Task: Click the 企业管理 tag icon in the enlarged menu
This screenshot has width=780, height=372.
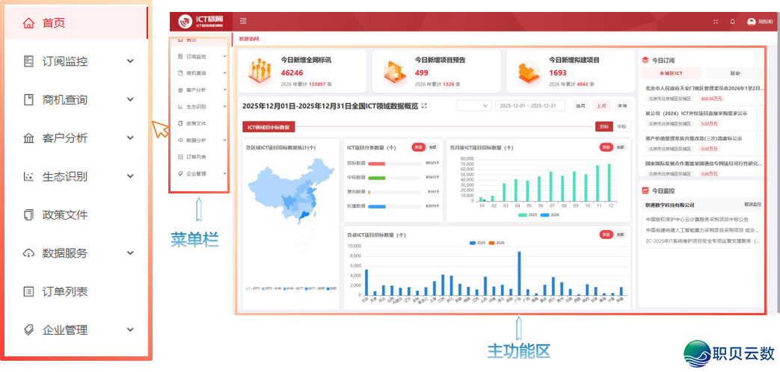Action: (x=29, y=329)
